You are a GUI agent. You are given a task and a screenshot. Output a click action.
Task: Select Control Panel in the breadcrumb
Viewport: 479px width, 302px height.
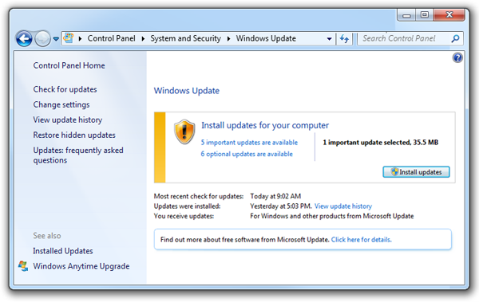click(111, 38)
